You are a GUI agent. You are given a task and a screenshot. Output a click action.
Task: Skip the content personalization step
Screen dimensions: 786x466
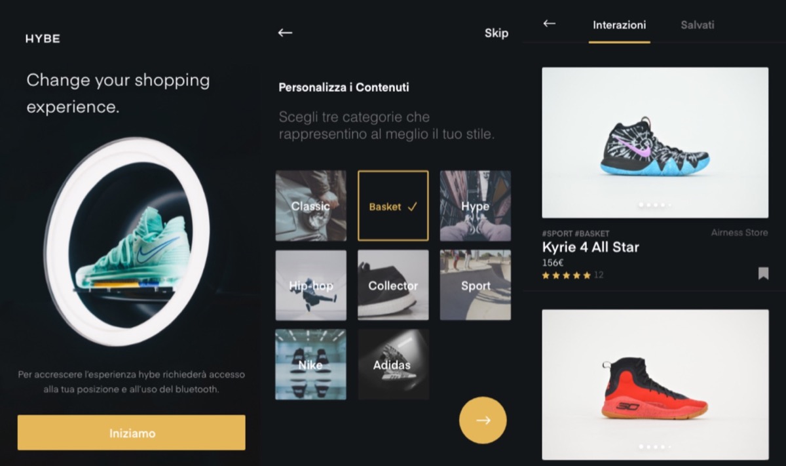click(496, 33)
